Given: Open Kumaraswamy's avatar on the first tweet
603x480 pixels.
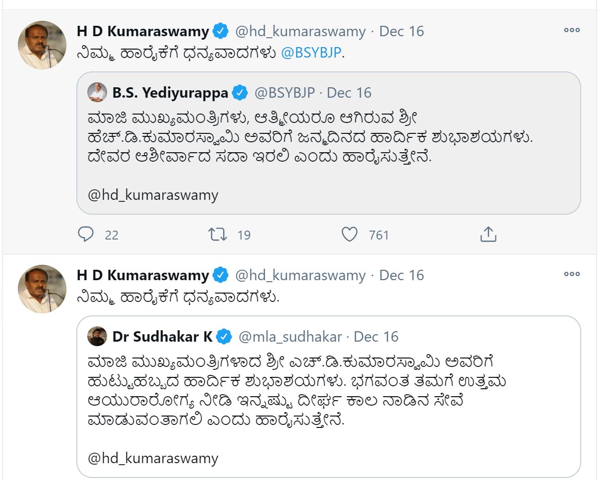Looking at the screenshot, I should pyautogui.click(x=42, y=45).
